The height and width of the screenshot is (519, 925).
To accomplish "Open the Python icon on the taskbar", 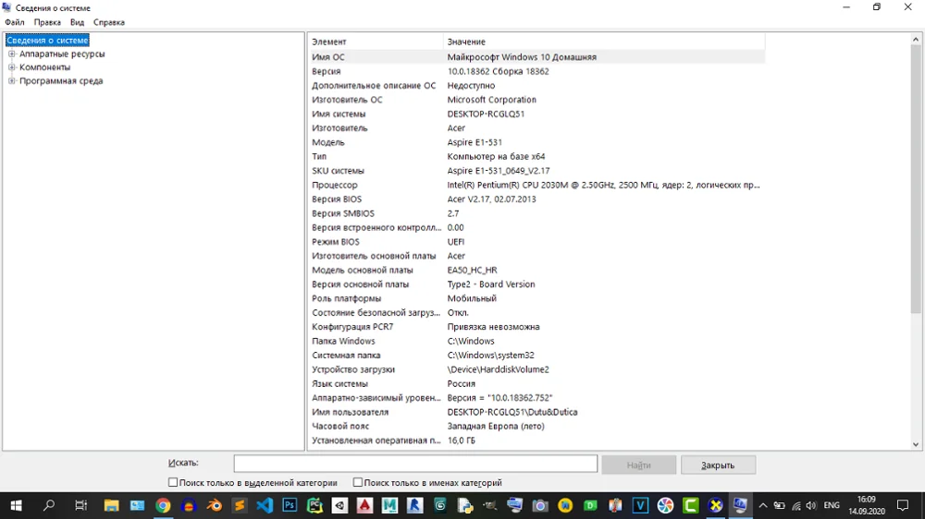I will pyautogui.click(x=465, y=505).
